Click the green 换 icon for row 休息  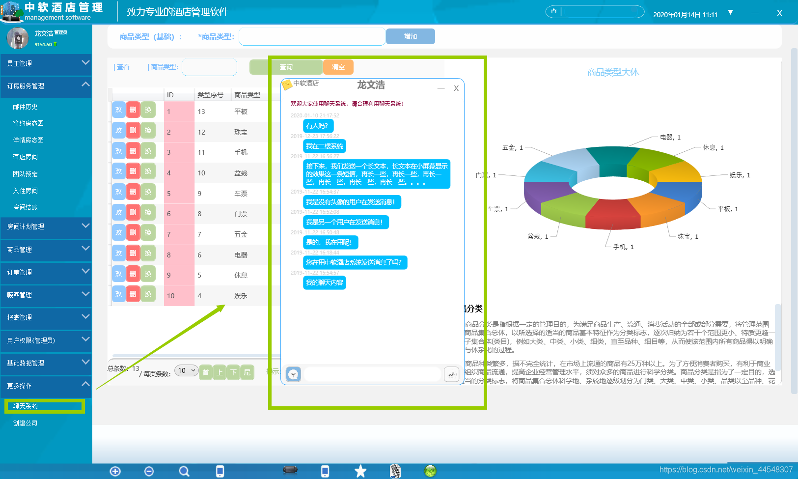point(148,274)
